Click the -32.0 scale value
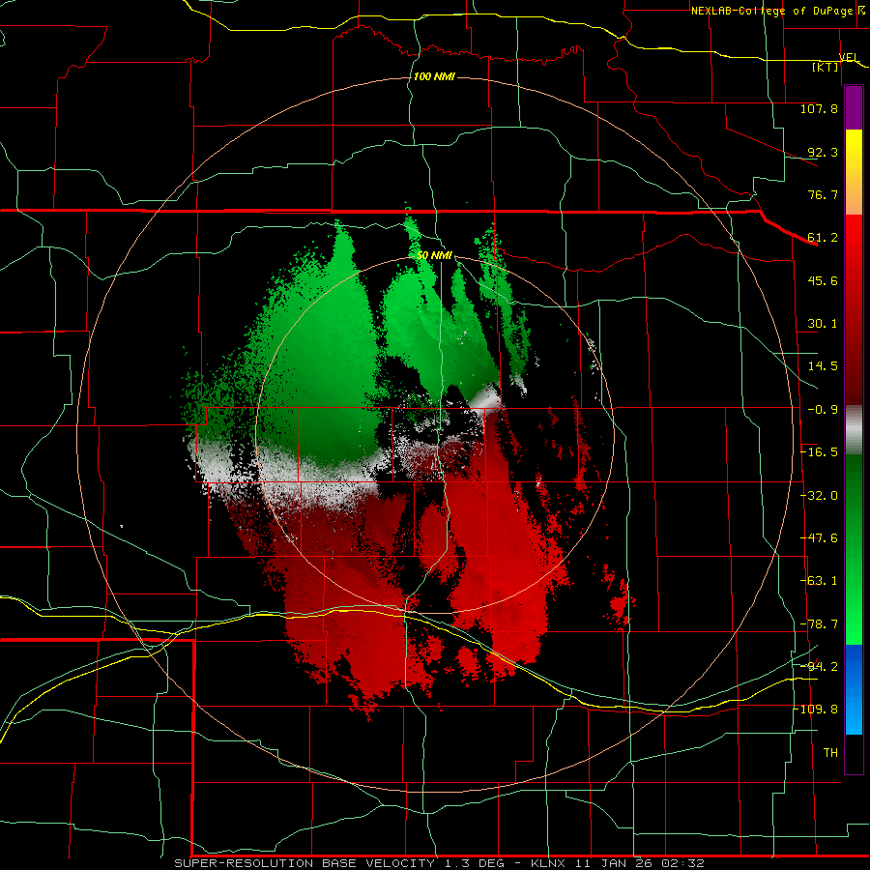Screen dimensions: 870x870 point(819,496)
